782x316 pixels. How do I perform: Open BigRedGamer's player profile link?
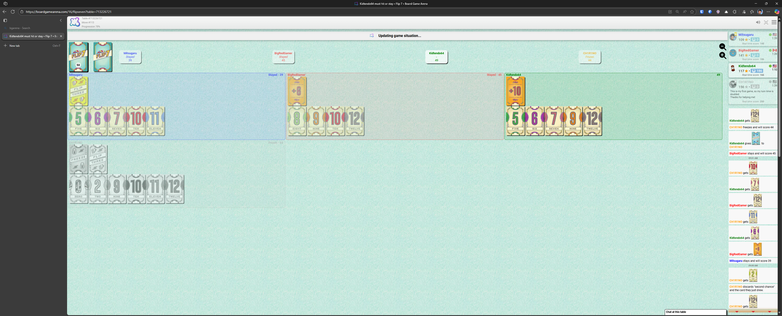click(748, 50)
